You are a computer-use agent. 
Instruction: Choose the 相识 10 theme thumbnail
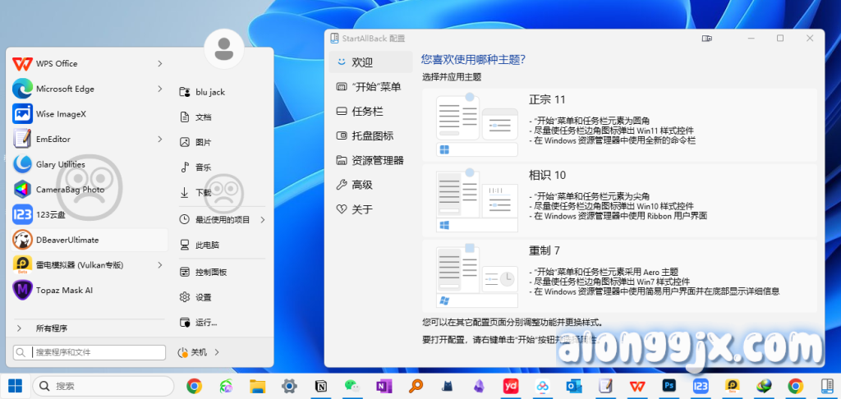pyautogui.click(x=477, y=200)
